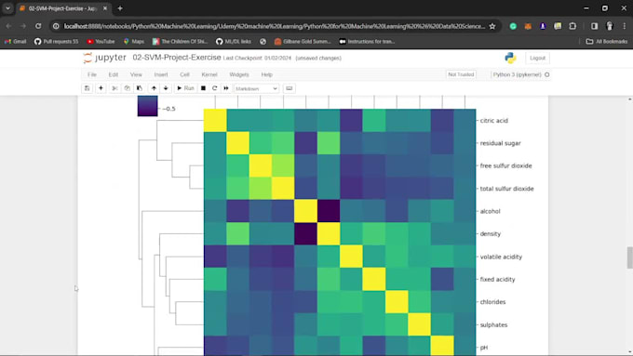Click the alcohol row label
The height and width of the screenshot is (356, 633).
click(x=490, y=211)
